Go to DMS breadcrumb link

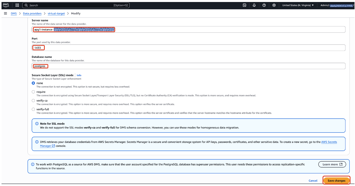coord(14,13)
